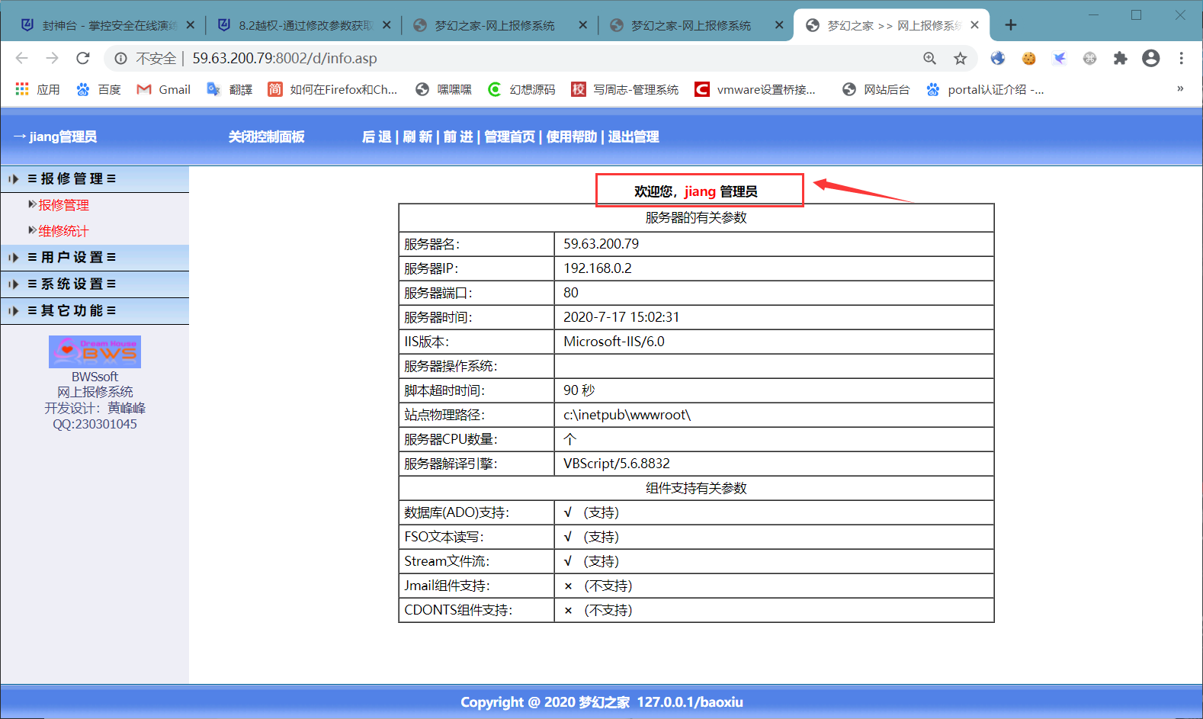
Task: Click the 刷新 header link
Action: click(x=418, y=137)
